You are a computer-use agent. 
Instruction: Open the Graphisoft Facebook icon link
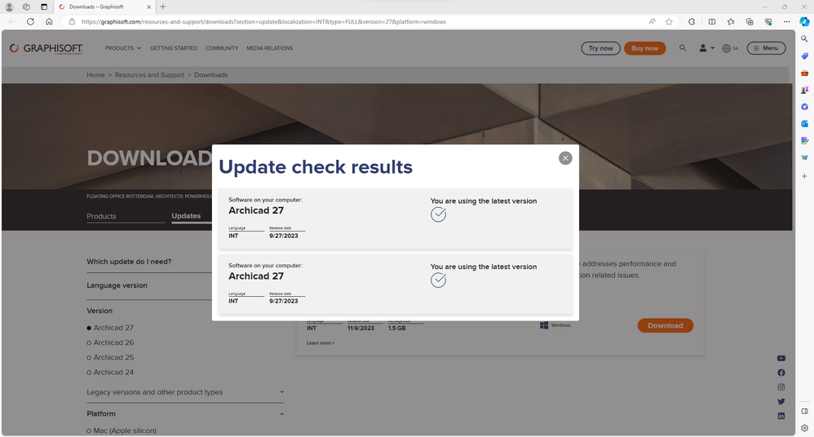click(x=781, y=373)
